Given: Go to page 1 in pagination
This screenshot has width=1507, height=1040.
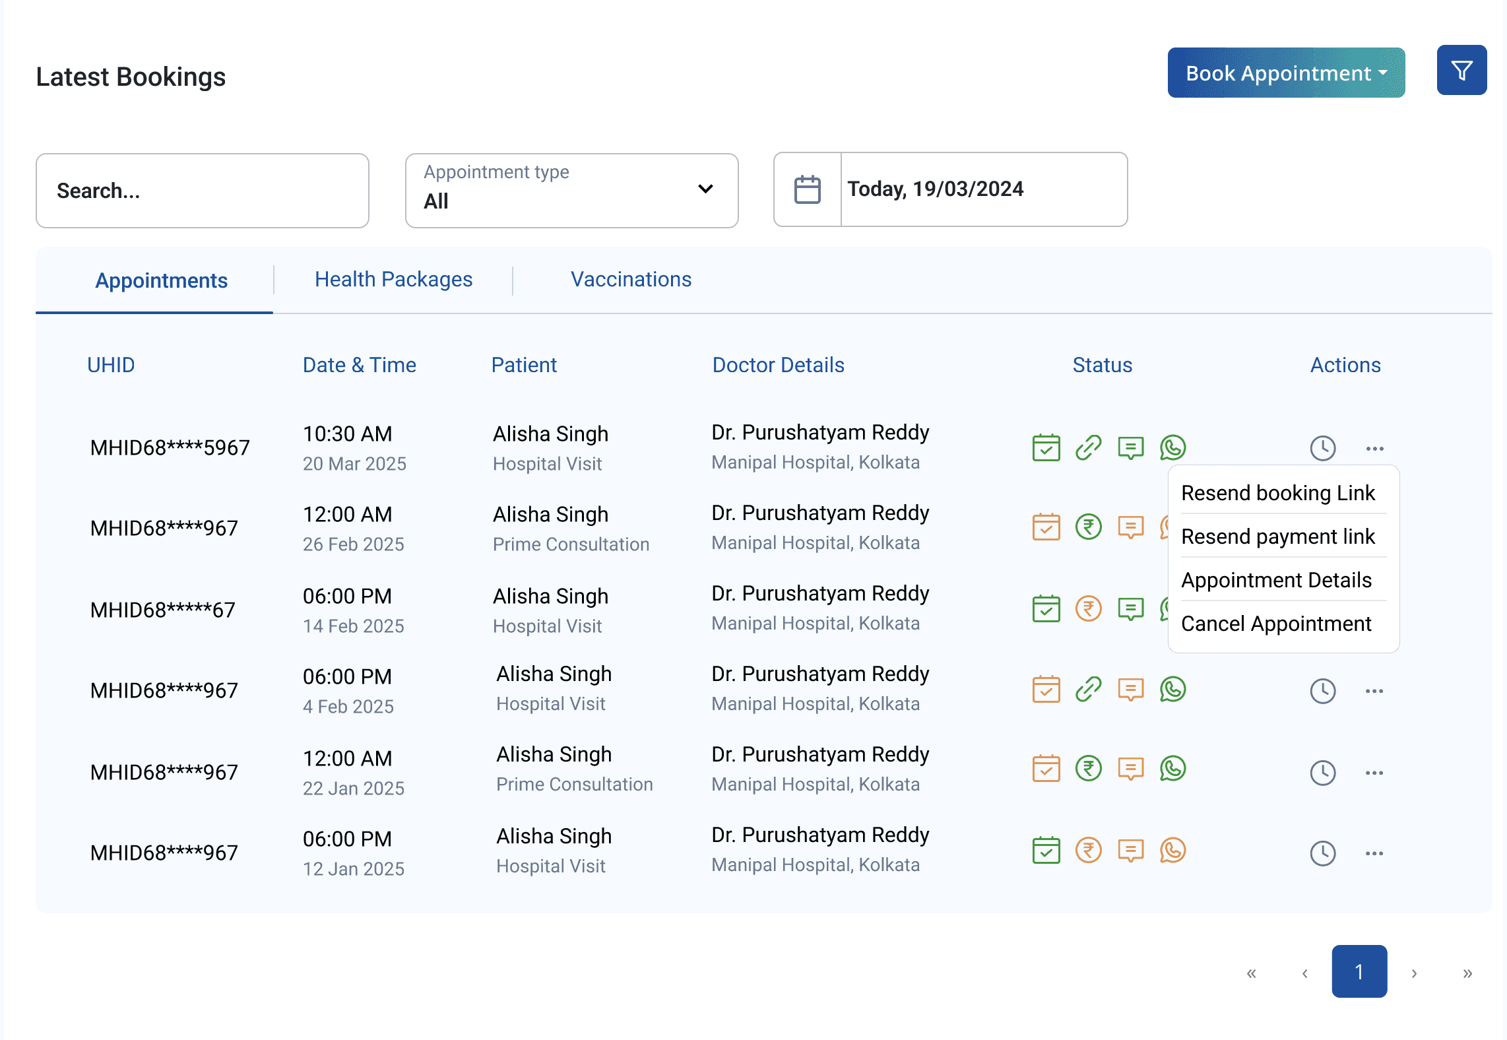Looking at the screenshot, I should 1359,971.
